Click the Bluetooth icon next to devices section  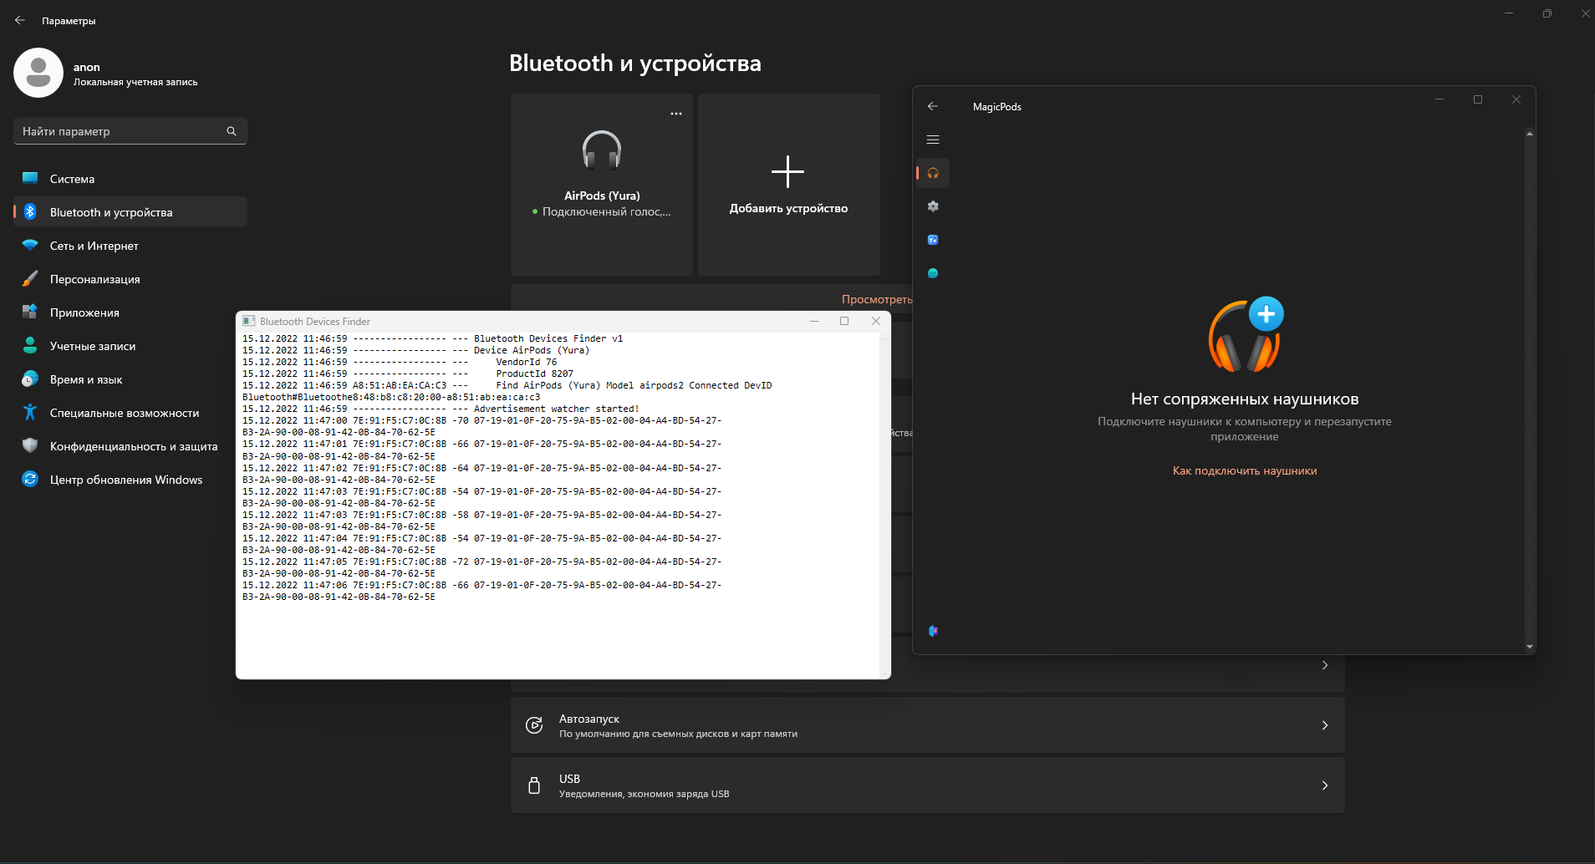click(29, 211)
